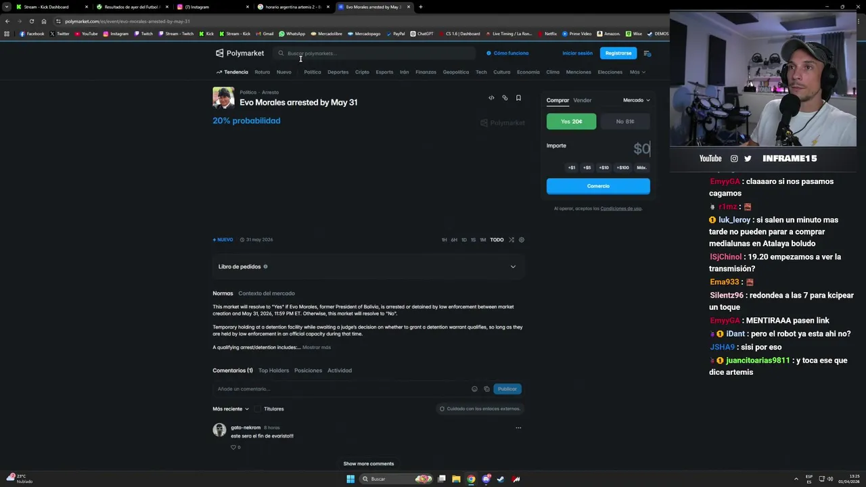The width and height of the screenshot is (866, 487).
Task: Select the Yes 20¢ outcome
Action: pos(572,122)
